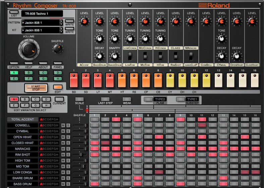Solo the CYMBAL track with S
Image resolution: width=264 pixels, height=188 pixels.
tap(68, 131)
